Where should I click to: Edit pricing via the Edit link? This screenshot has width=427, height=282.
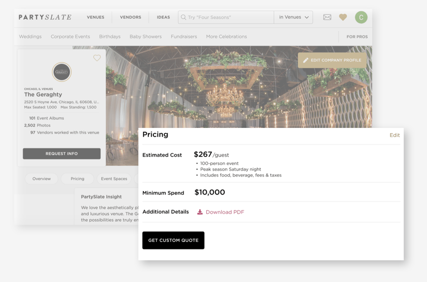[395, 135]
